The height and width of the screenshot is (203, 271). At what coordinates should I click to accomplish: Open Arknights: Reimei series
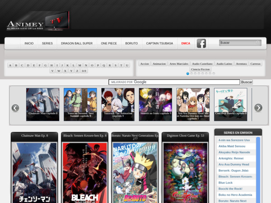[x=231, y=158]
